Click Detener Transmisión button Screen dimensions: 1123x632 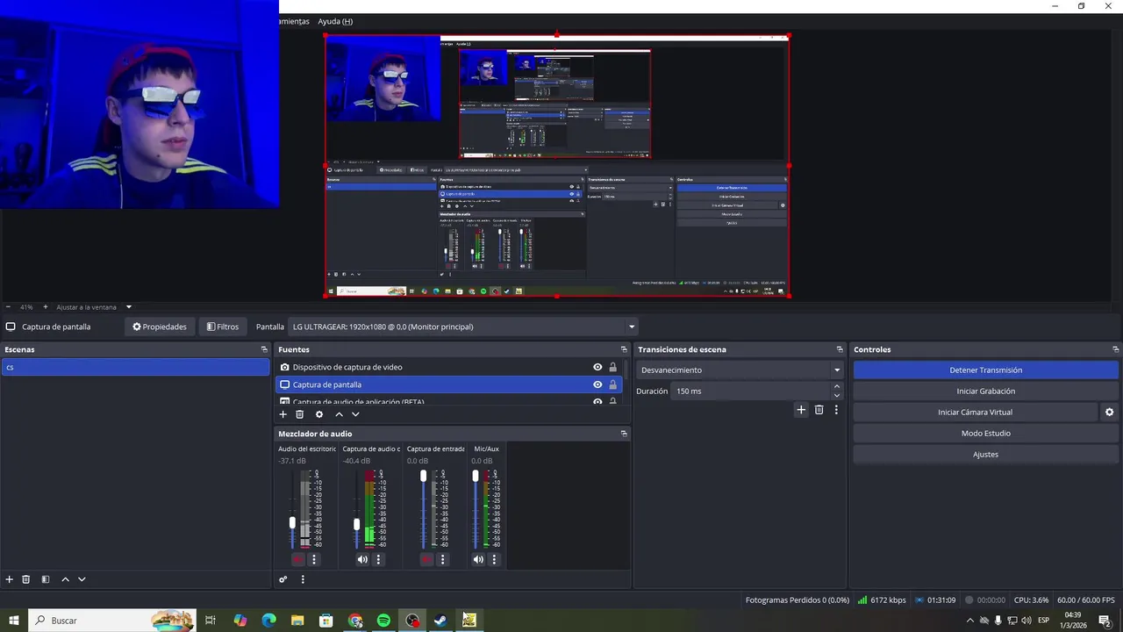[x=985, y=370]
